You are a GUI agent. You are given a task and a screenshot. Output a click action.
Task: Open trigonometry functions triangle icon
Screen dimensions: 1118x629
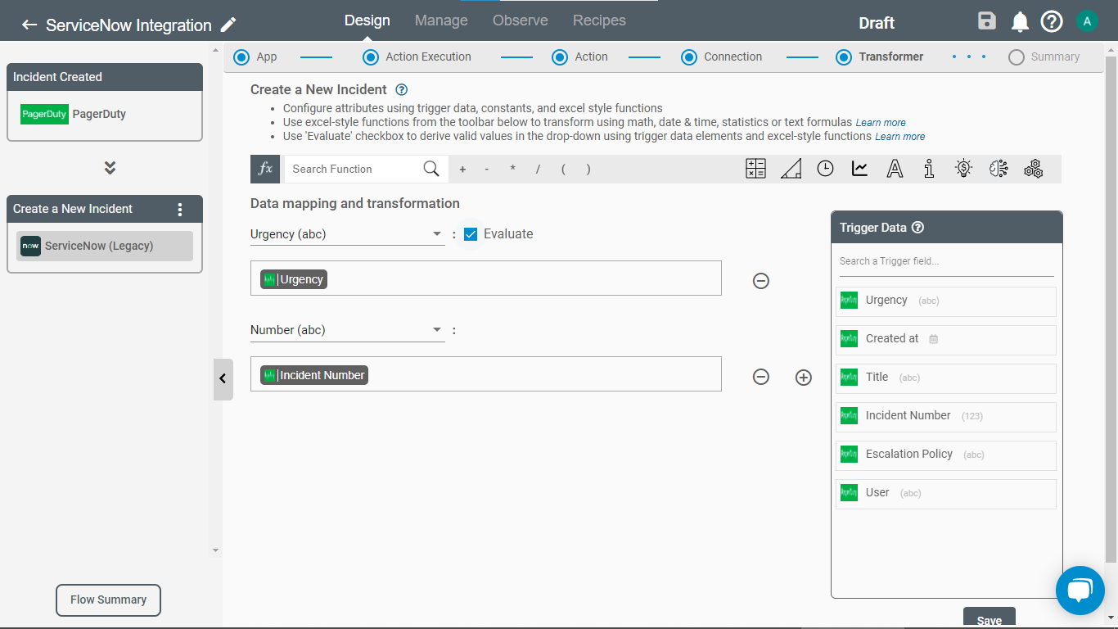(x=791, y=169)
